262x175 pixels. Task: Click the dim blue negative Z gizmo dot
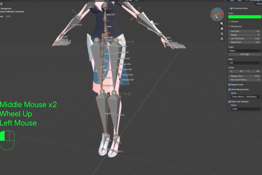217,19
